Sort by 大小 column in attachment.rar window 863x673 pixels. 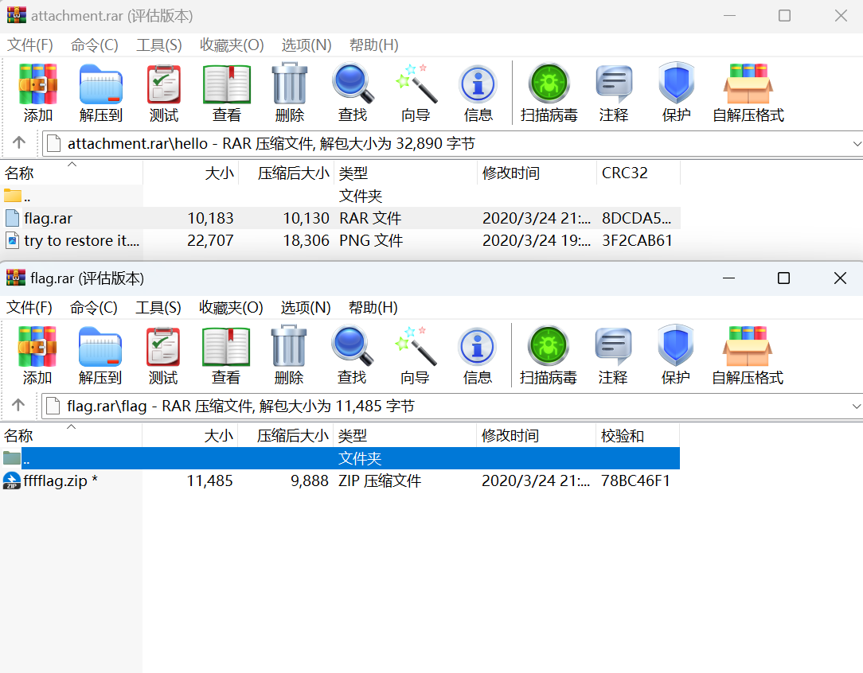click(x=191, y=173)
